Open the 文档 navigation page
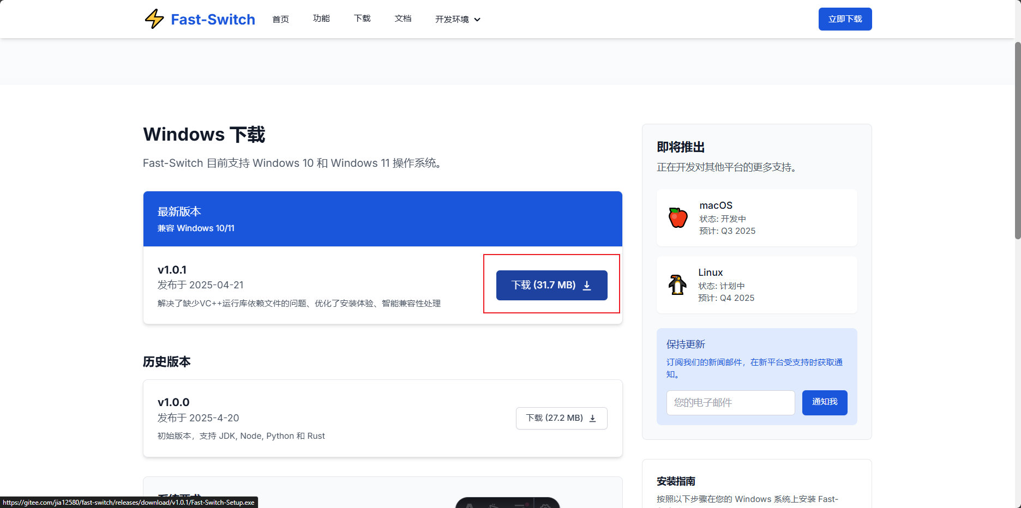This screenshot has height=508, width=1021. pyautogui.click(x=403, y=19)
